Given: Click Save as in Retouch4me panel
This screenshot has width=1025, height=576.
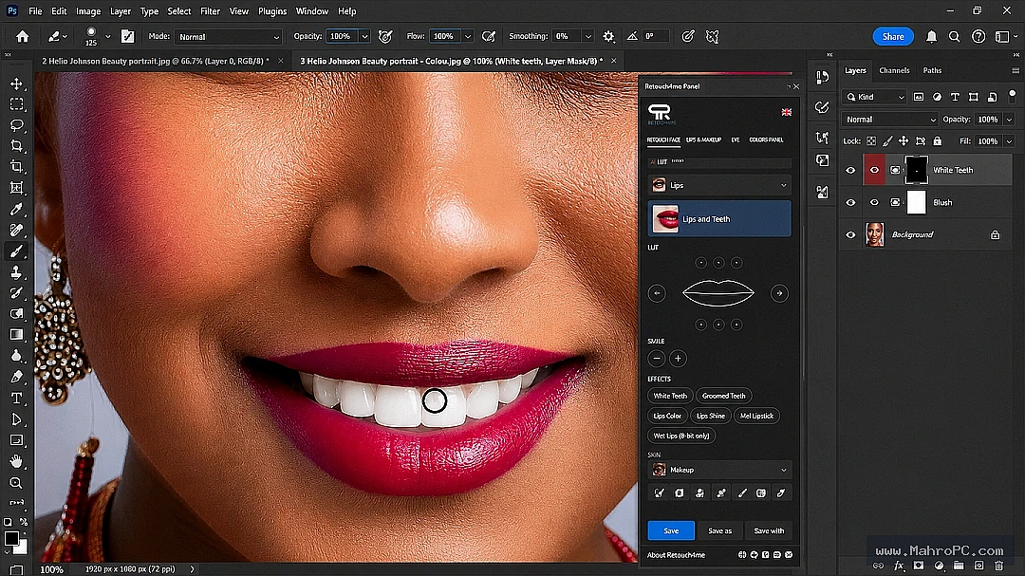Looking at the screenshot, I should [719, 530].
